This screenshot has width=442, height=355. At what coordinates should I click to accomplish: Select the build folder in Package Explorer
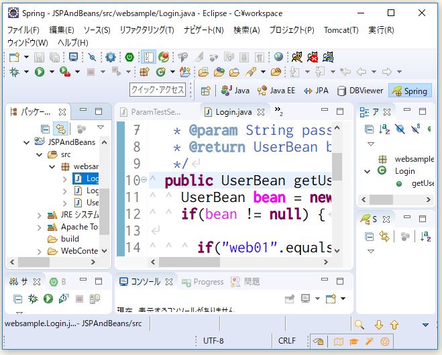pos(64,239)
